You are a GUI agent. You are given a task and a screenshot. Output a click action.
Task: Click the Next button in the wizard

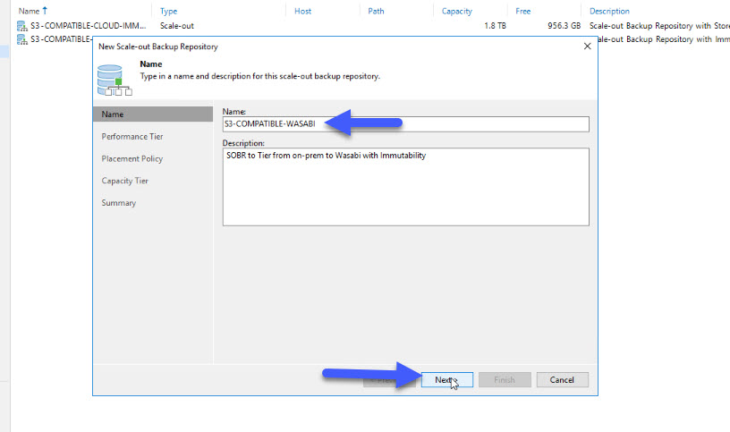(x=447, y=380)
